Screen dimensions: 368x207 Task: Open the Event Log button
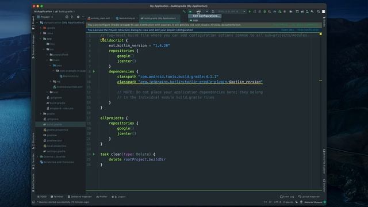coord(287,197)
